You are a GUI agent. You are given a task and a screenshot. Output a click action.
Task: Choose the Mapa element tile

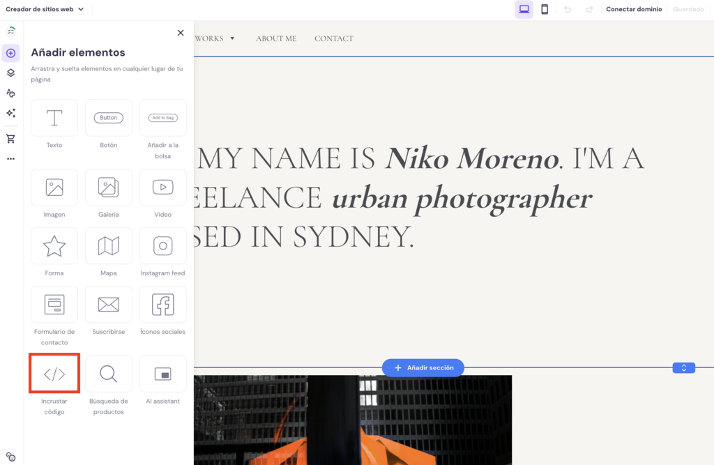tap(108, 246)
